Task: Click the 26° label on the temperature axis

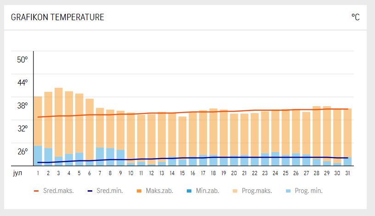Action: 22,151
